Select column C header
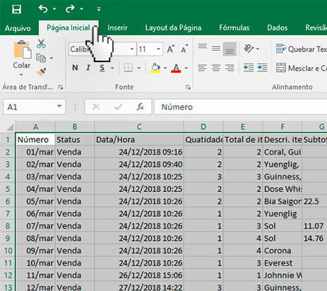 coord(139,127)
